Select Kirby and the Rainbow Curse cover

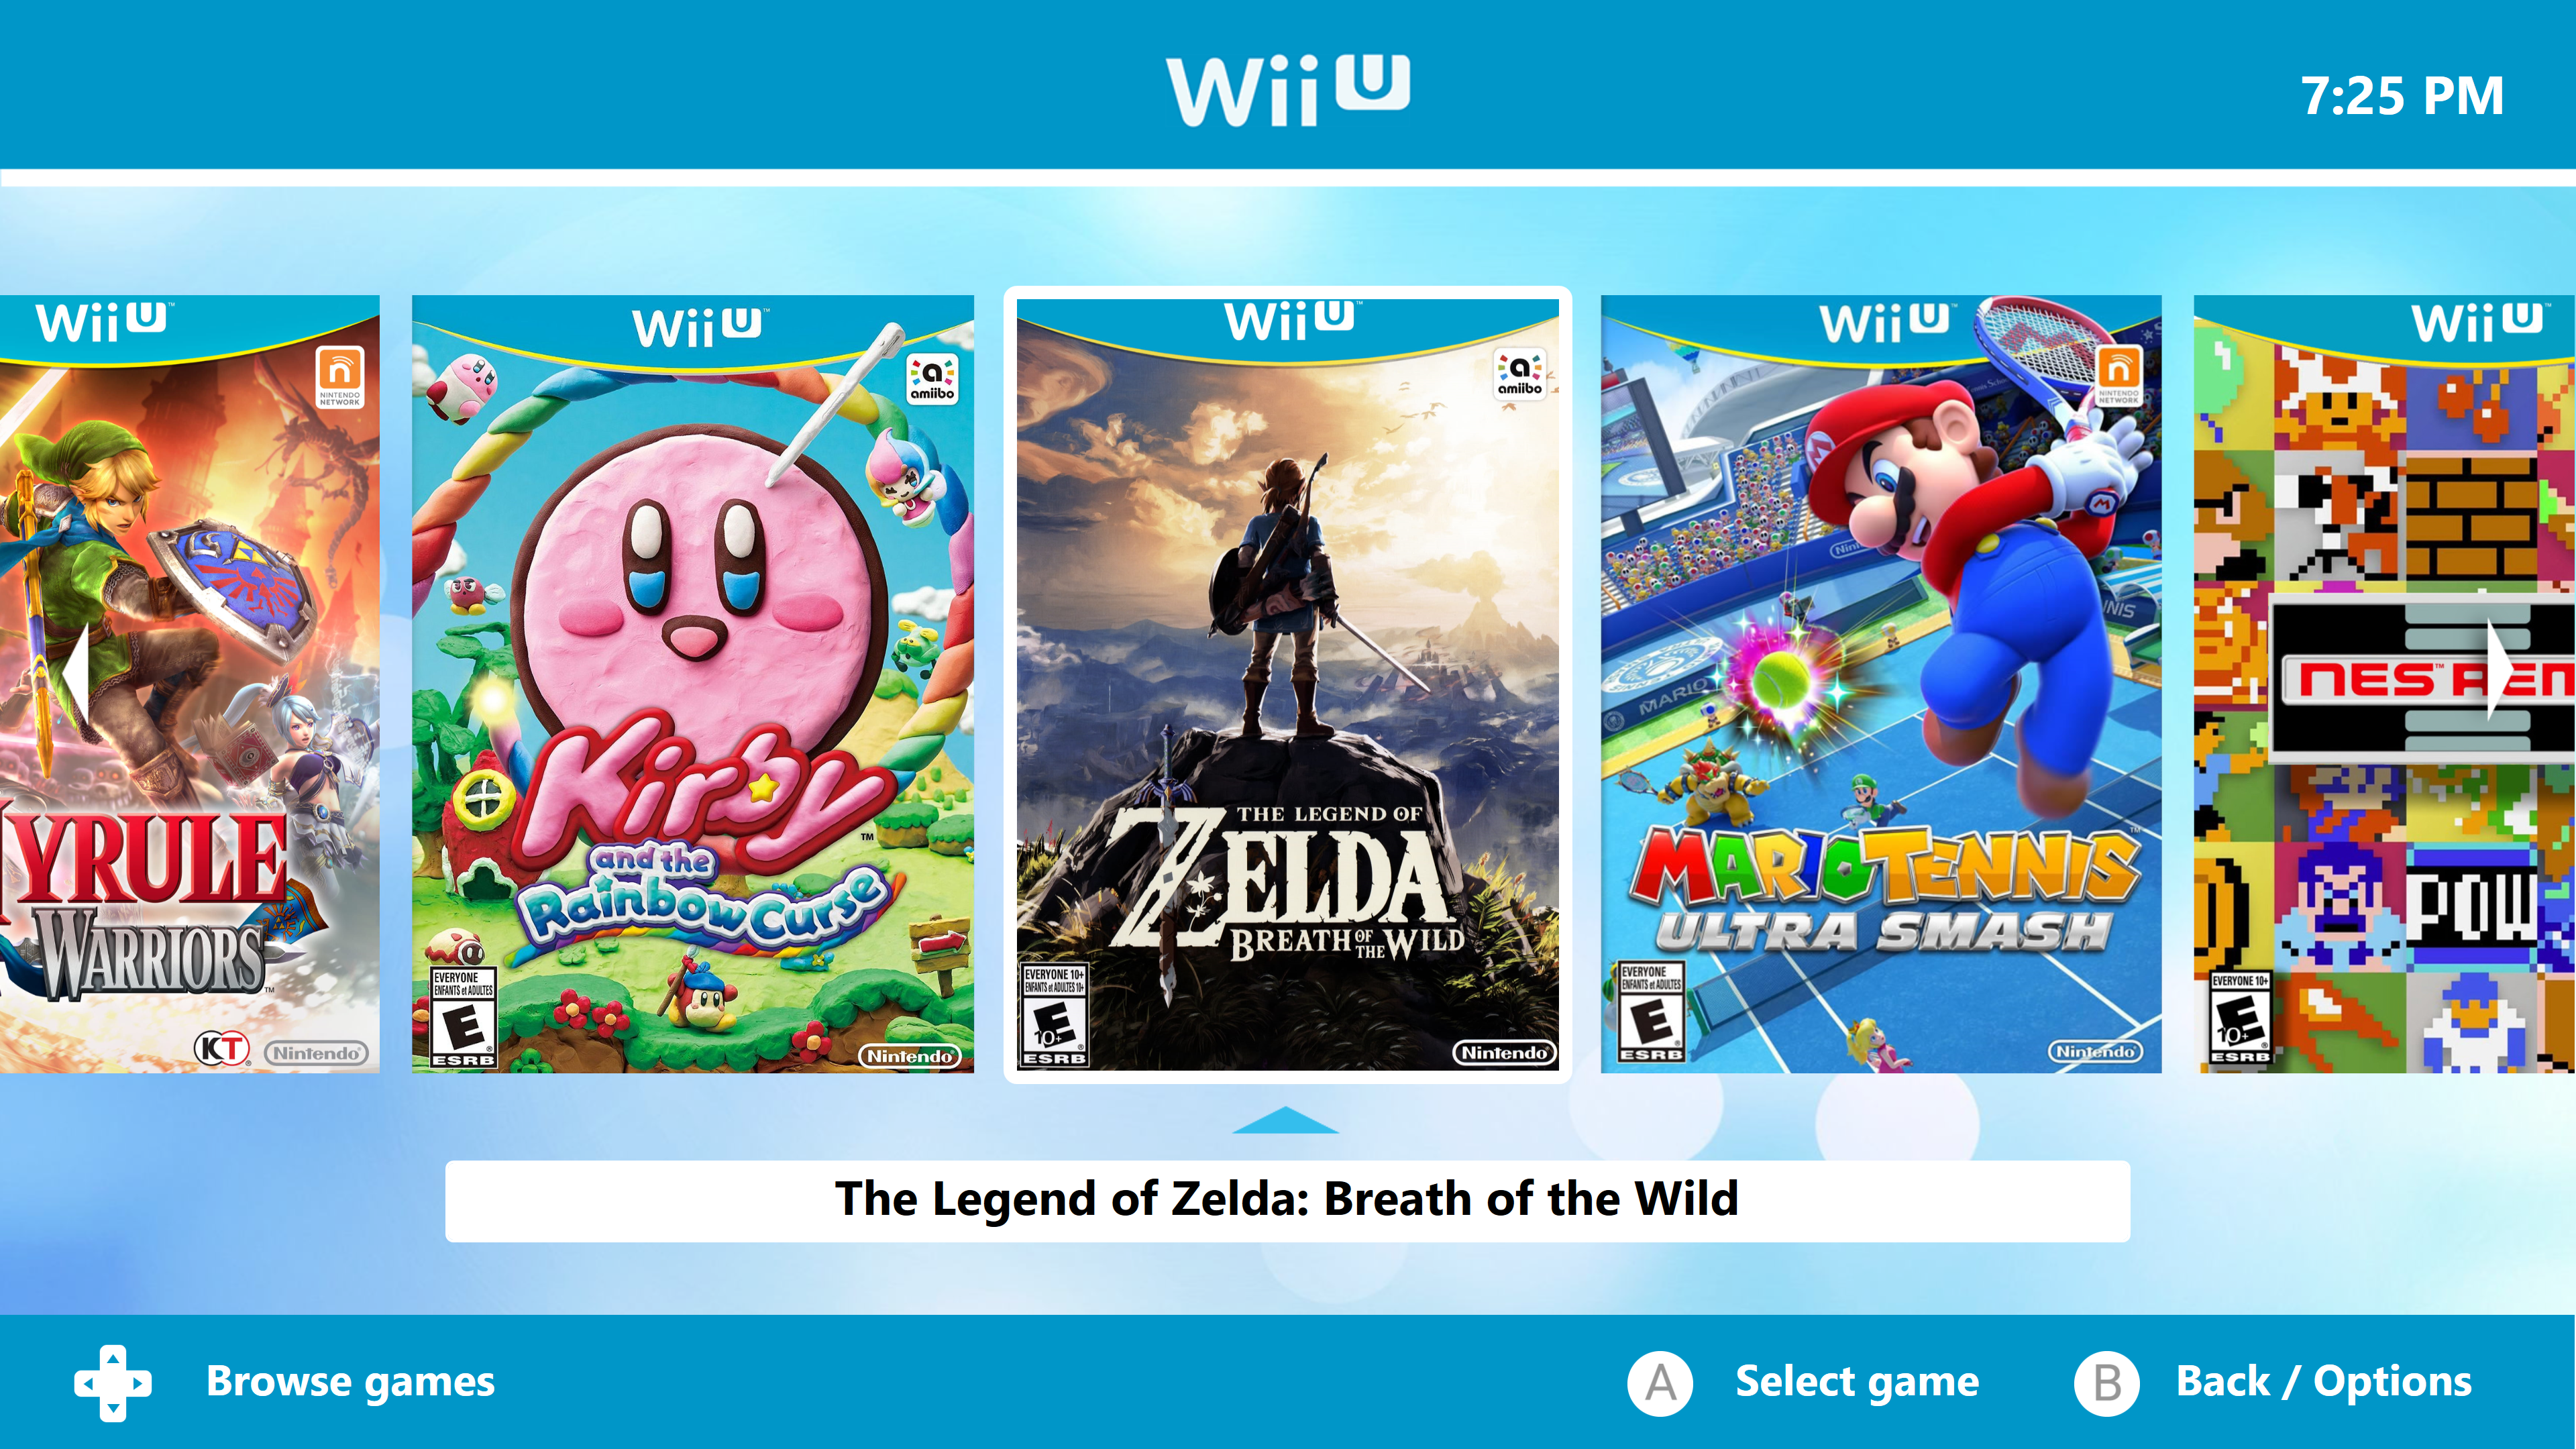click(x=693, y=684)
